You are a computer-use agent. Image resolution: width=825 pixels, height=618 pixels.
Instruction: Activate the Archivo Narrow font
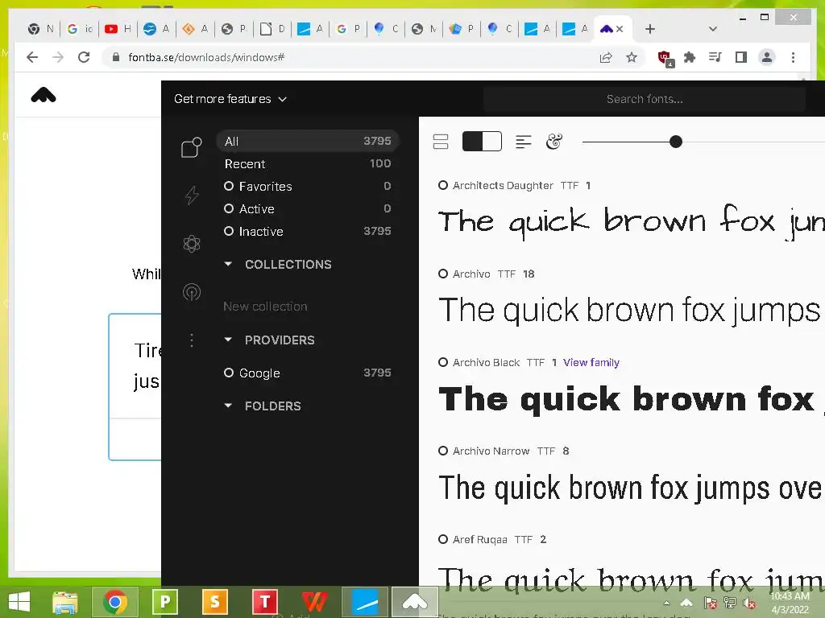point(443,451)
